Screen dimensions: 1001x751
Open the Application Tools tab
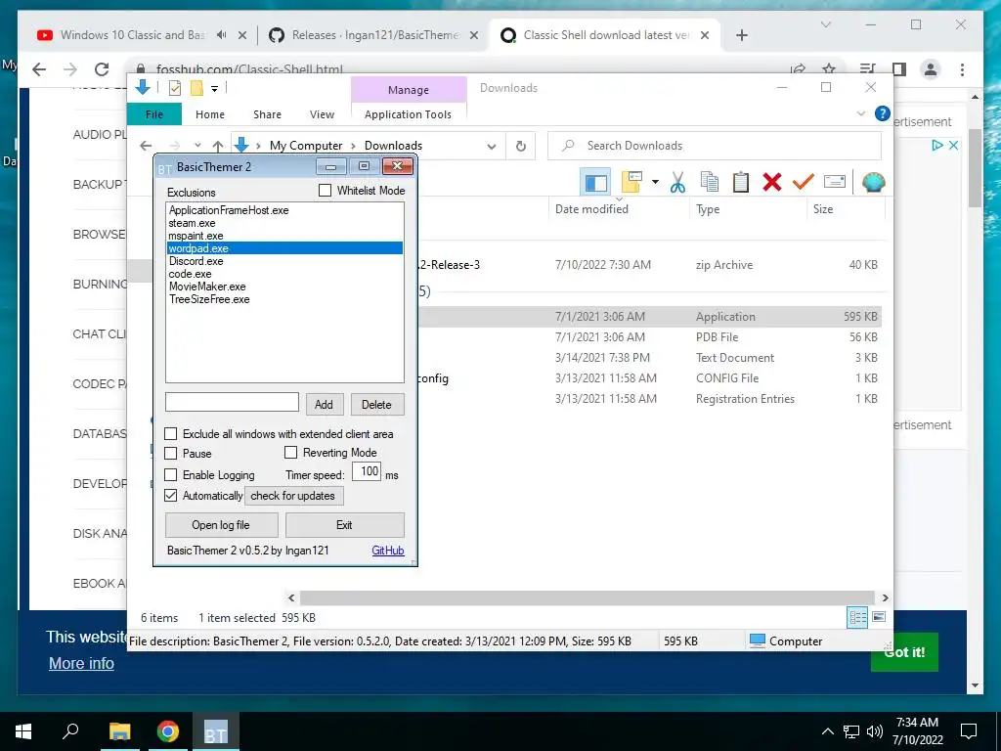pyautogui.click(x=408, y=114)
